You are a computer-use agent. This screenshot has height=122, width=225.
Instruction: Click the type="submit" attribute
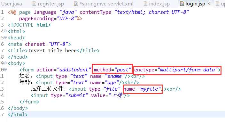69,95
